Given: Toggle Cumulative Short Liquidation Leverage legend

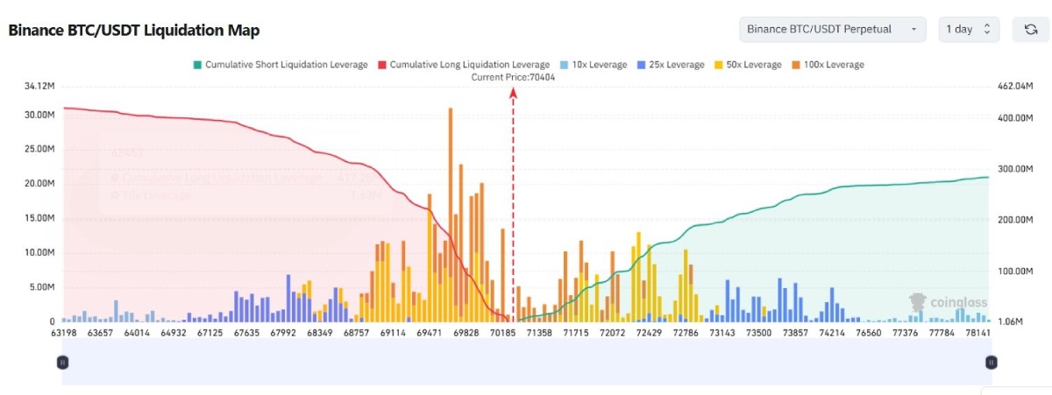Looking at the screenshot, I should (x=281, y=65).
